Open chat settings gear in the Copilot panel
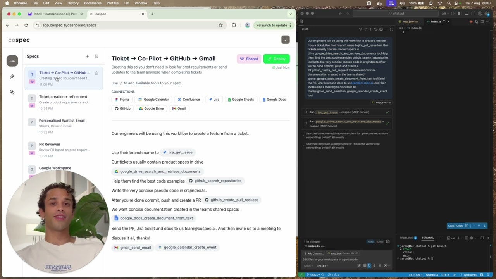This screenshot has width=496, height=279. 381,29
